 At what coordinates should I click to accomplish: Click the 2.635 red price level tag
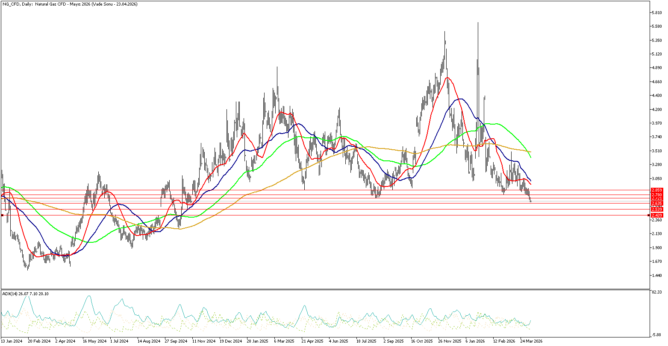(657, 204)
